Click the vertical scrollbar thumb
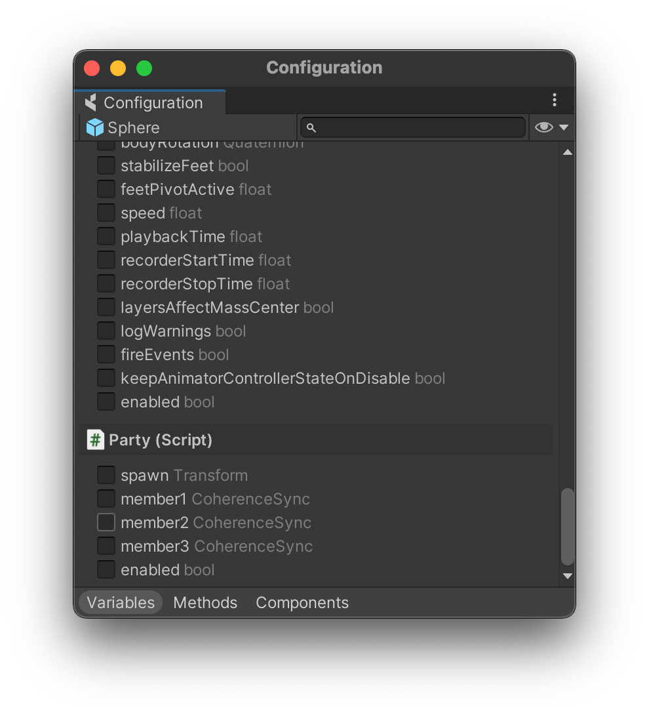 tap(568, 526)
